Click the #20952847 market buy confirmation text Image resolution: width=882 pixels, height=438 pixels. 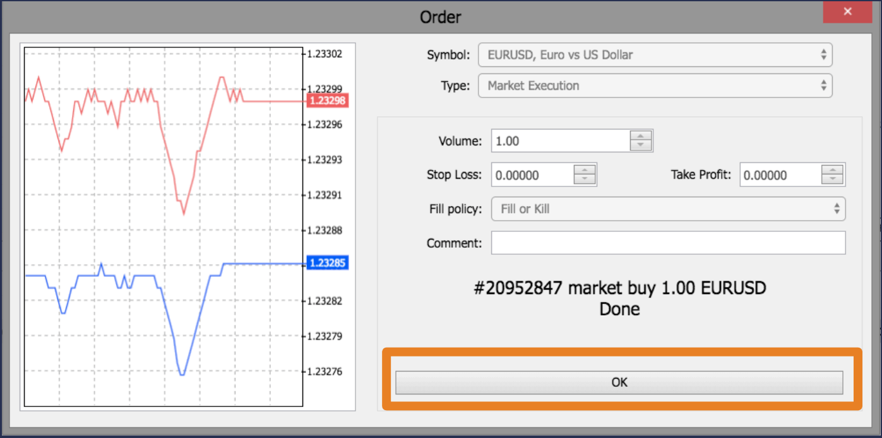coord(619,288)
